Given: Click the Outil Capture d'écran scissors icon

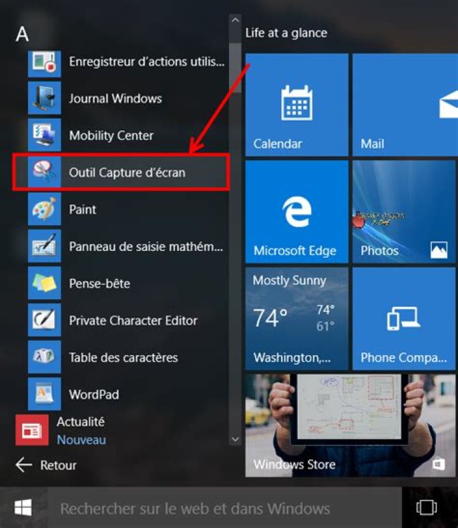Looking at the screenshot, I should pyautogui.click(x=44, y=172).
